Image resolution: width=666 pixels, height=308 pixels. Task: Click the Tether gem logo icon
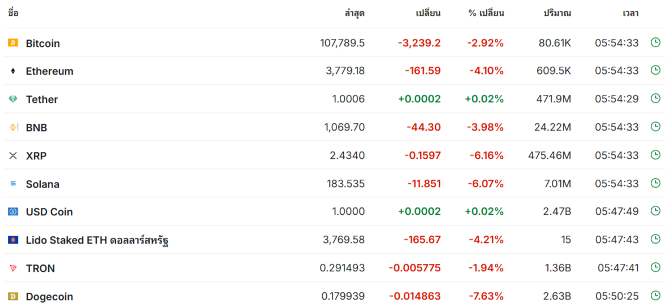point(13,99)
